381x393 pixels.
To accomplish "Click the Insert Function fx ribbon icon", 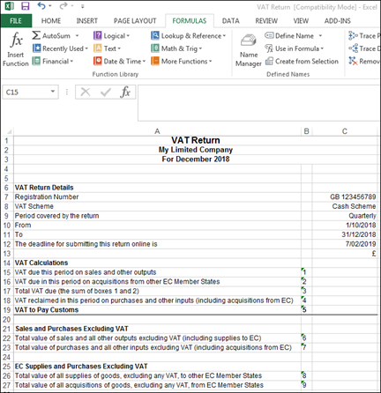I will coord(16,40).
